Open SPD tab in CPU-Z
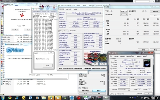Image resolution: width=160 pixels, height=100 pixels. pos(133,56)
